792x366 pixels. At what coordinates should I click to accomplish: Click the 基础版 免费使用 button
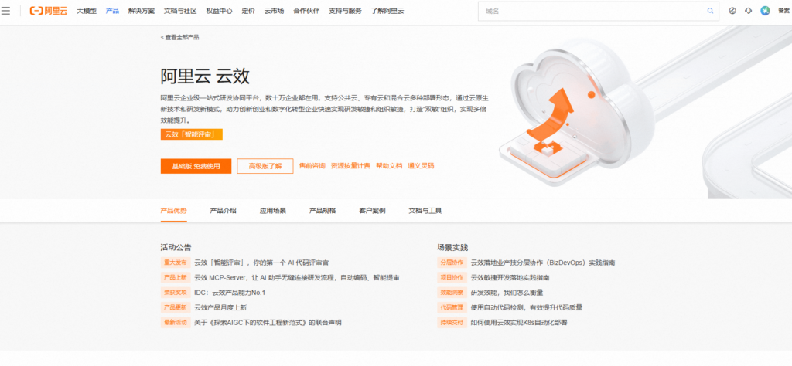196,166
